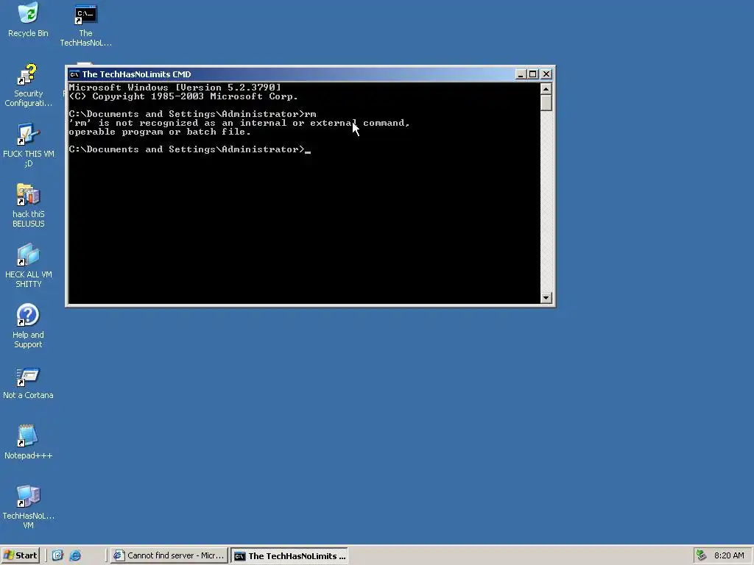Select the FUCK THIS VM ;D desktop shortcut
The image size is (754, 565).
point(29,145)
